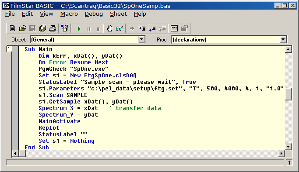Viewport: 299px width, 172px height.
Task: Click the vertical scrollbar up arrow
Action: pyautogui.click(x=288, y=50)
